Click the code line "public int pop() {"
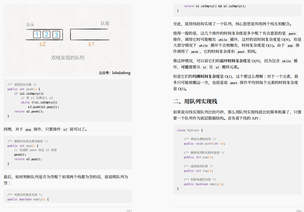Viewport: 304px width, 212px height. tap(23, 146)
